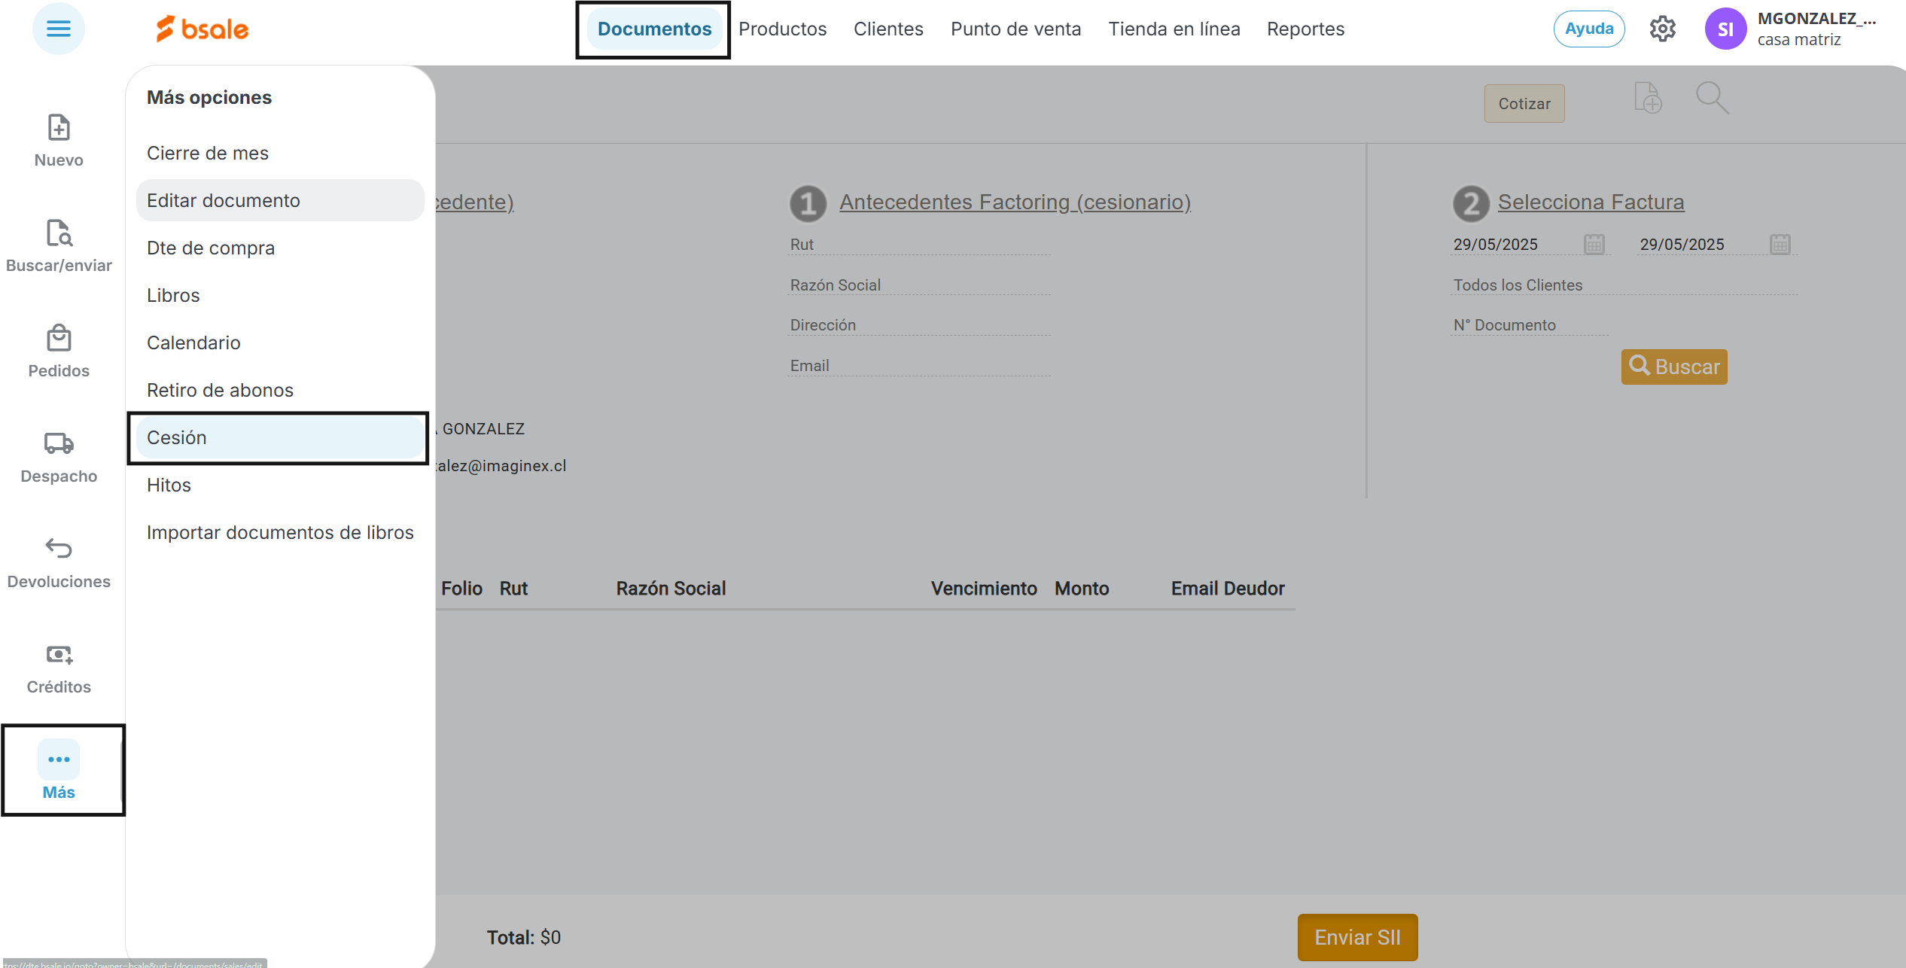This screenshot has height=968, width=1906.
Task: Open the start date calendar picker
Action: coord(1594,245)
